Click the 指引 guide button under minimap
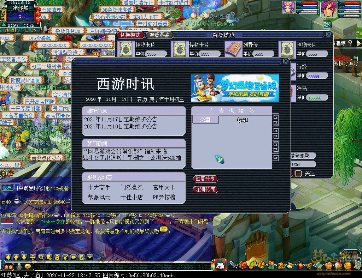Screen dimensions: 362x278 click(x=11, y=30)
